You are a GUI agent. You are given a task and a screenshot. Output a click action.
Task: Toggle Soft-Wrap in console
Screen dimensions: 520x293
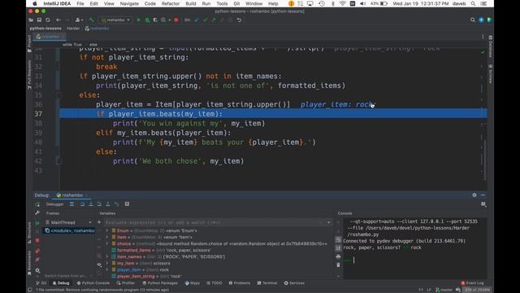tap(338, 239)
